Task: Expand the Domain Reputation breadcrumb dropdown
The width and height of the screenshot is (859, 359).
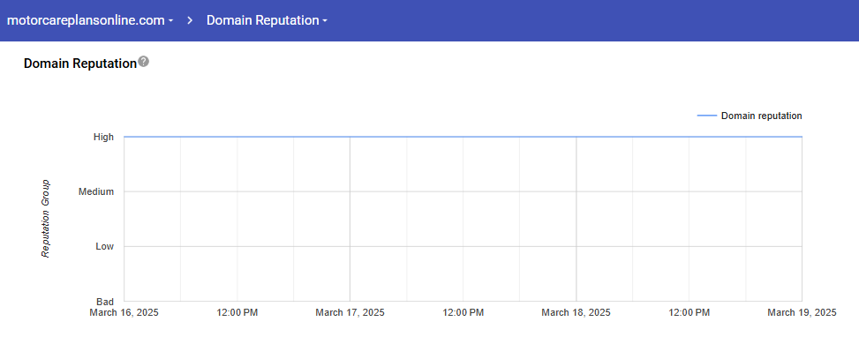Action: click(267, 20)
